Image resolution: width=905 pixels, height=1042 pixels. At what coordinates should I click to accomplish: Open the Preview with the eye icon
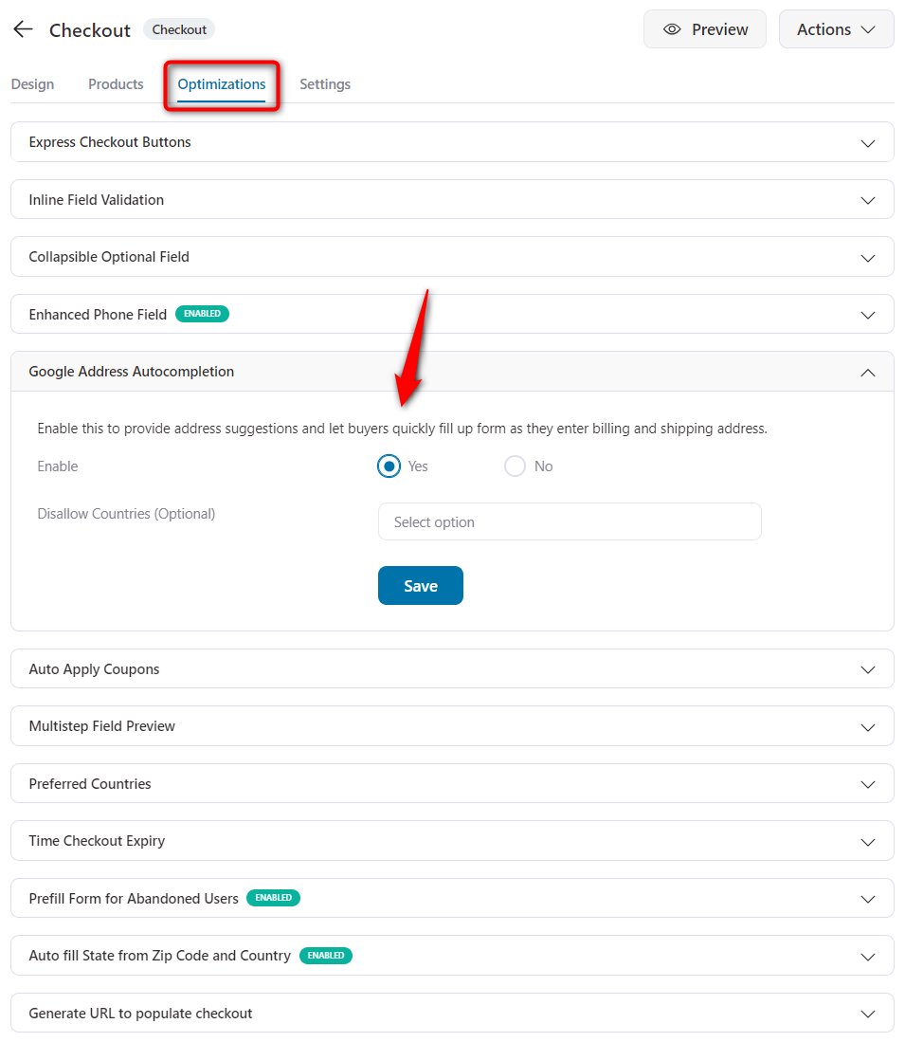click(x=704, y=28)
